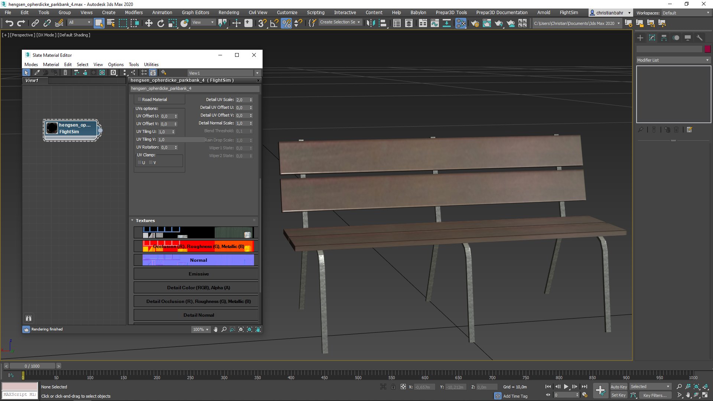This screenshot has height=401, width=713.
Task: Toggle V clamp checkbox in UV Clamp
Action: click(150, 162)
